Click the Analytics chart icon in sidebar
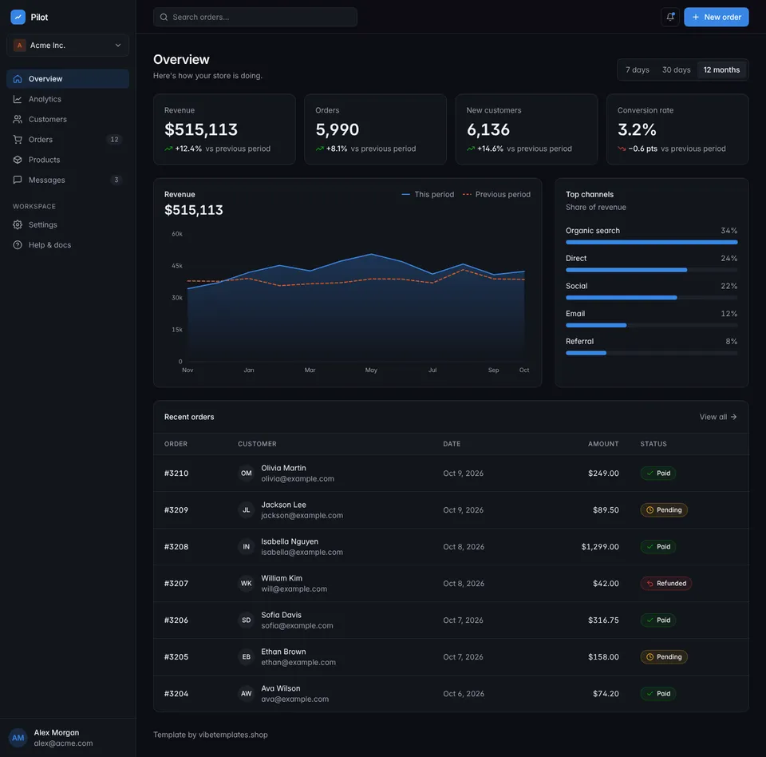Viewport: 766px width, 757px height. [18, 99]
